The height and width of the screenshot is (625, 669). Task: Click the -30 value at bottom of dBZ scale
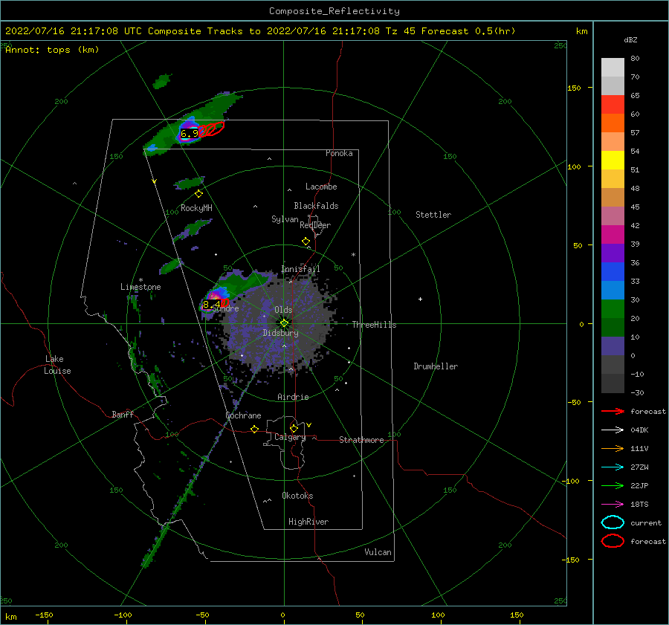point(637,392)
